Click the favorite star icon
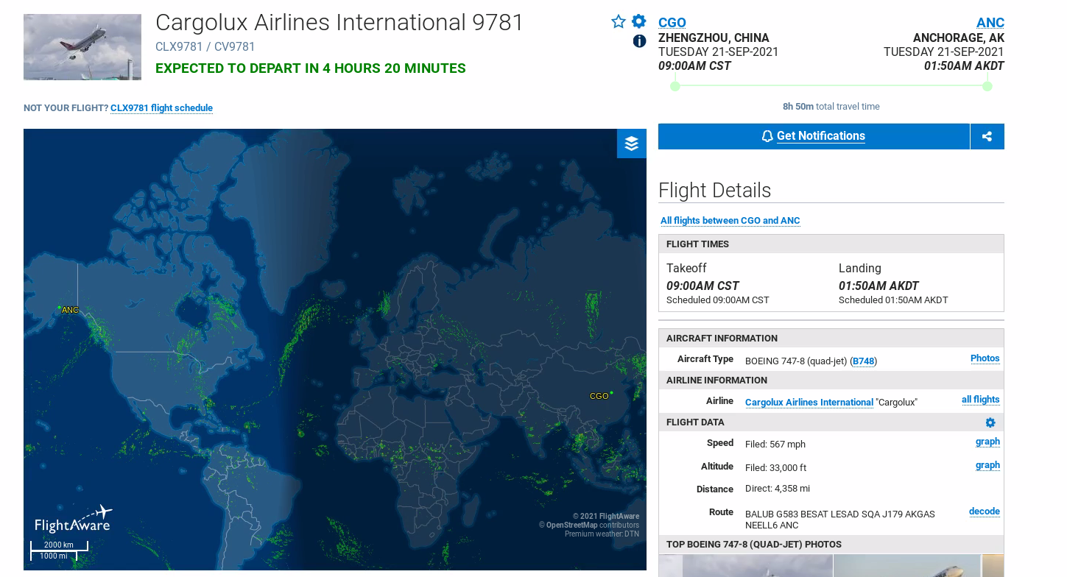Image resolution: width=1067 pixels, height=577 pixels. click(619, 22)
